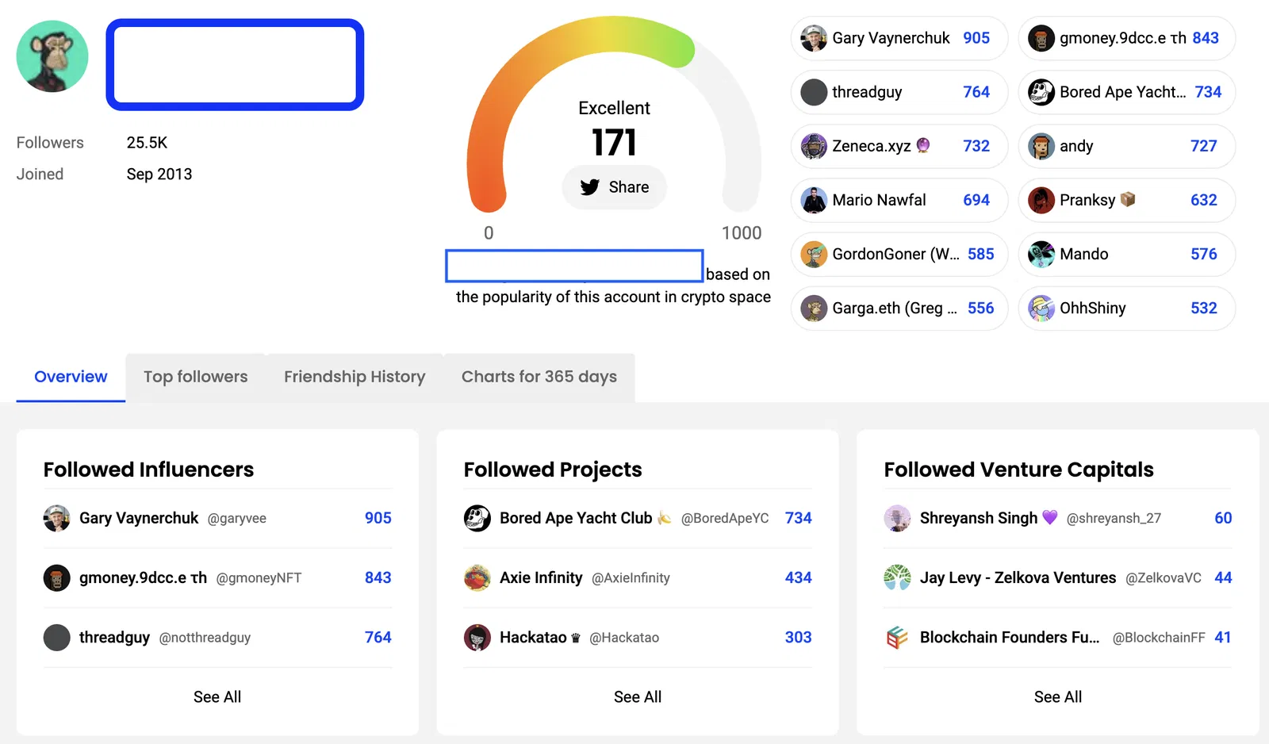
Task: Visit the @shreyansh_27 handle
Action: coord(1114,519)
